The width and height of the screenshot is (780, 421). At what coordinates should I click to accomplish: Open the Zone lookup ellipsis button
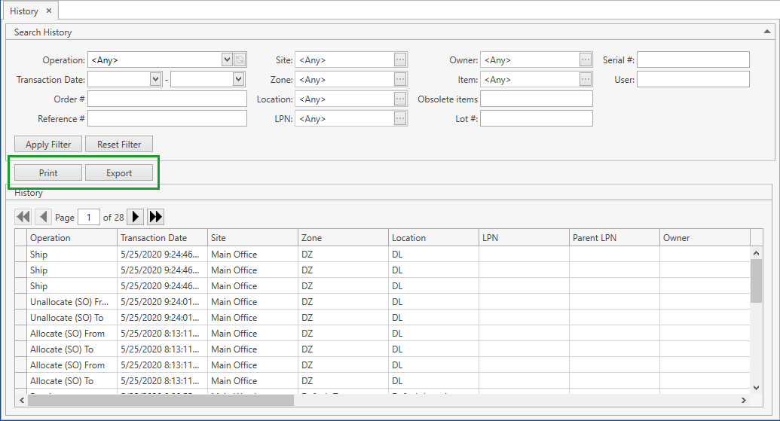(x=400, y=80)
